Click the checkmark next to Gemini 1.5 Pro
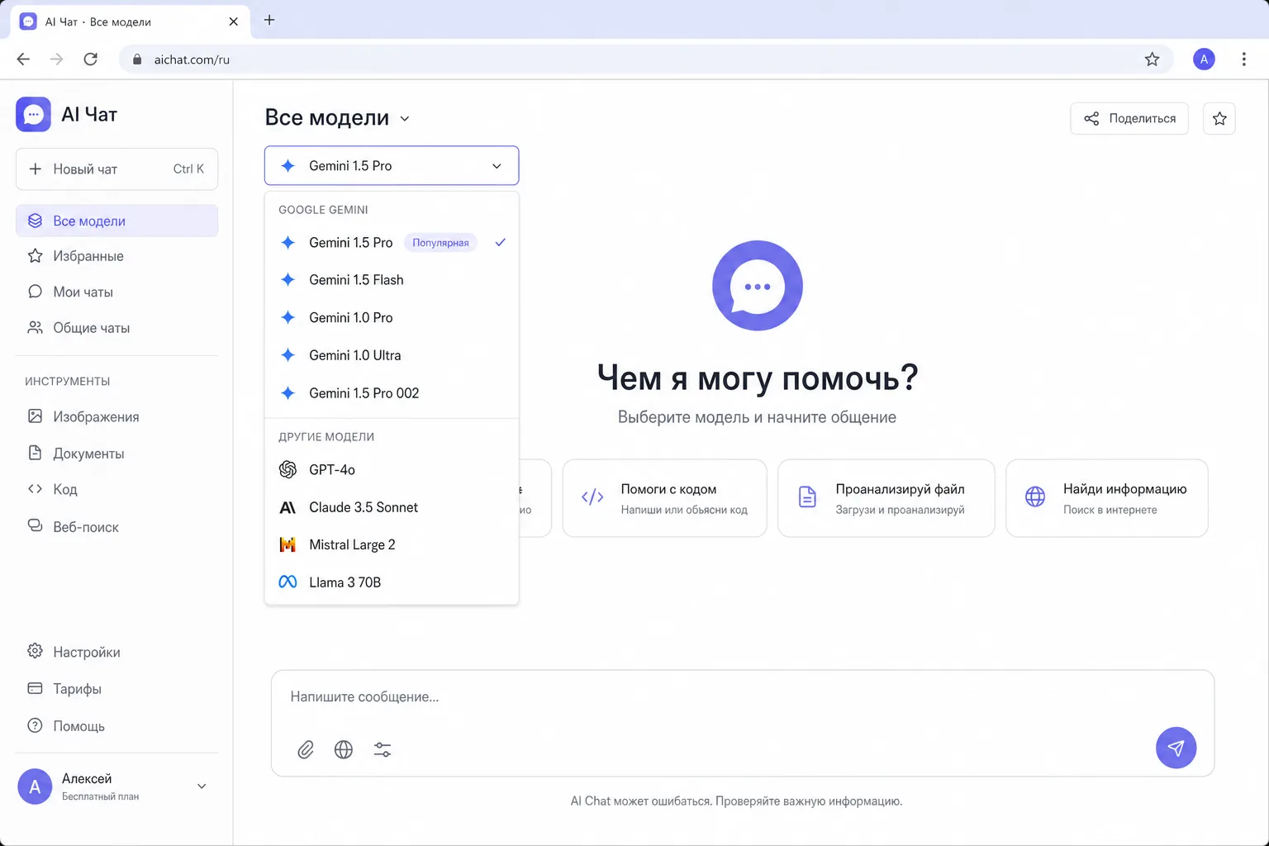Viewport: 1269px width, 846px height. pos(500,242)
